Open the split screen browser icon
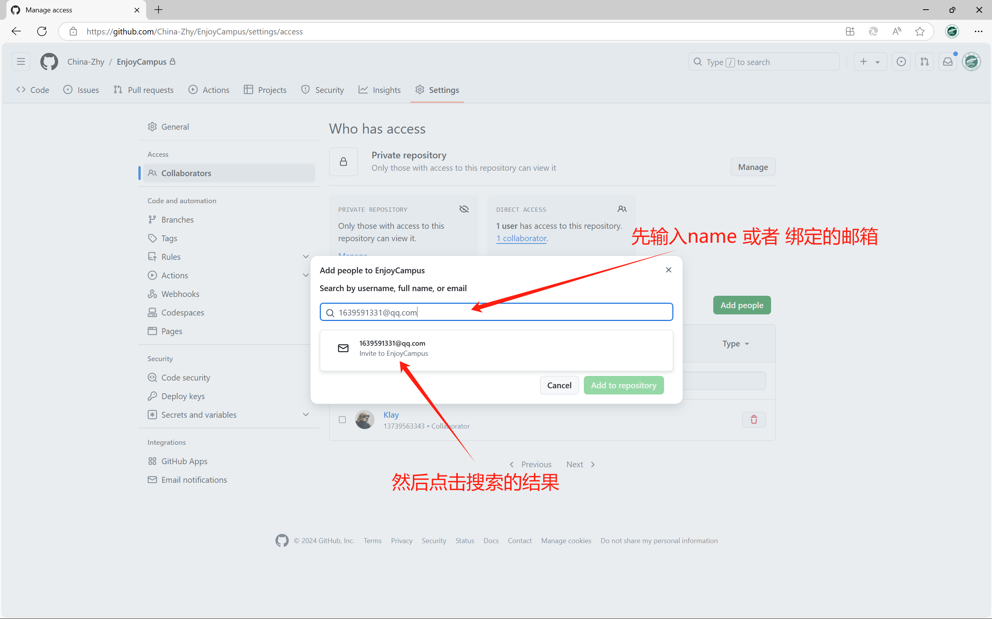This screenshot has width=992, height=619. [x=850, y=31]
